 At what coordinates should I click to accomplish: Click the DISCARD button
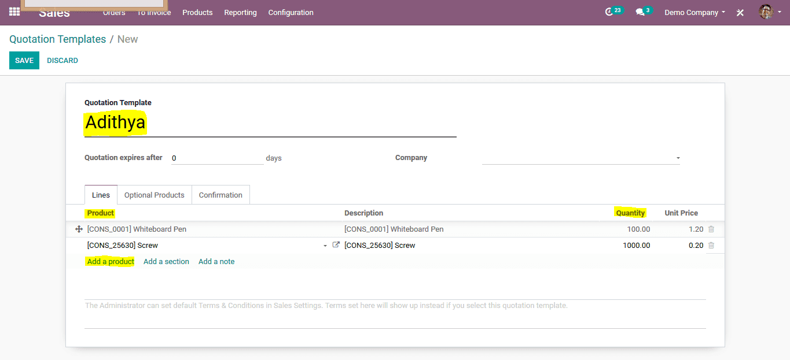[63, 61]
